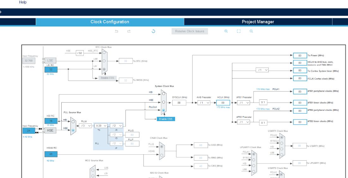Image resolution: width=348 pixels, height=178 pixels.
Task: Zoom out of the clock diagram
Action: [251, 31]
